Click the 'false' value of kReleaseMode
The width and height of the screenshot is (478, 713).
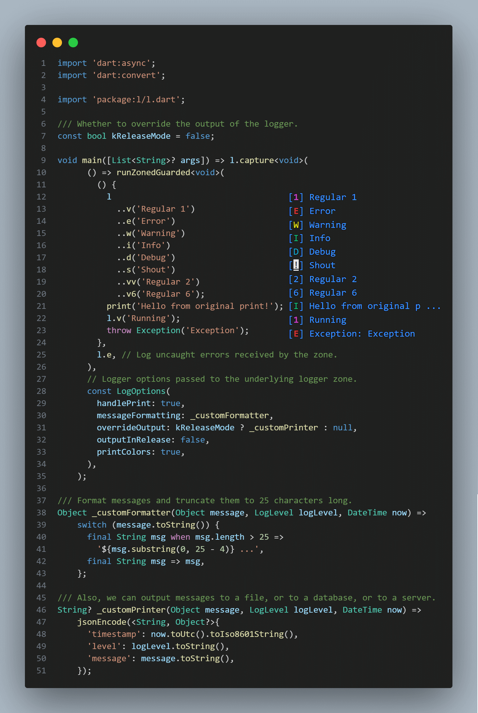(197, 136)
